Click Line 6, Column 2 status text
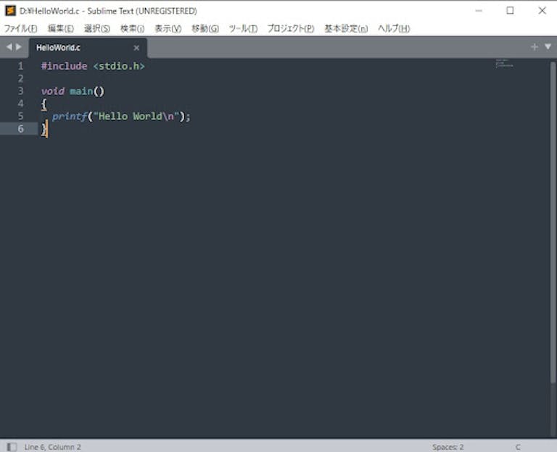Viewport: 557px width, 452px height. tap(52, 447)
